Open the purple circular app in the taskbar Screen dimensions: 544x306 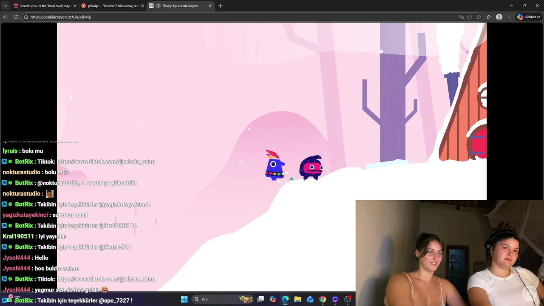(x=335, y=299)
